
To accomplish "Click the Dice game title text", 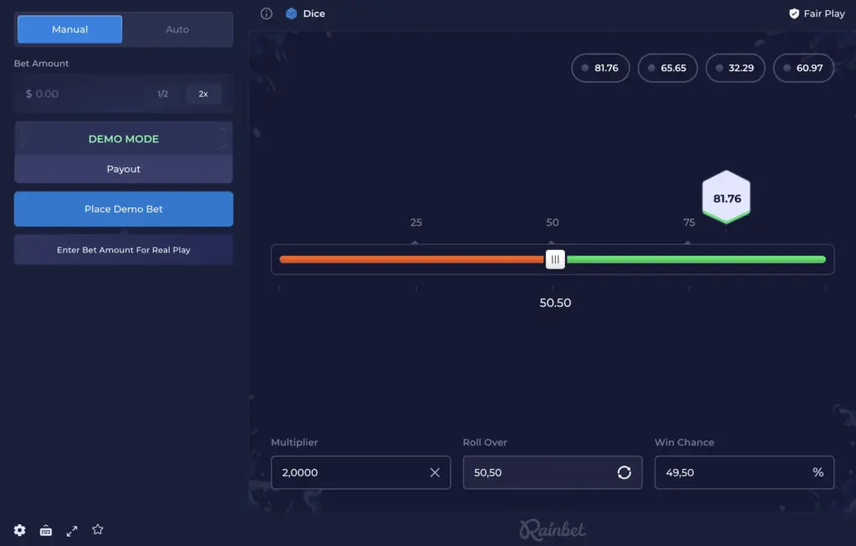I will pyautogui.click(x=314, y=13).
